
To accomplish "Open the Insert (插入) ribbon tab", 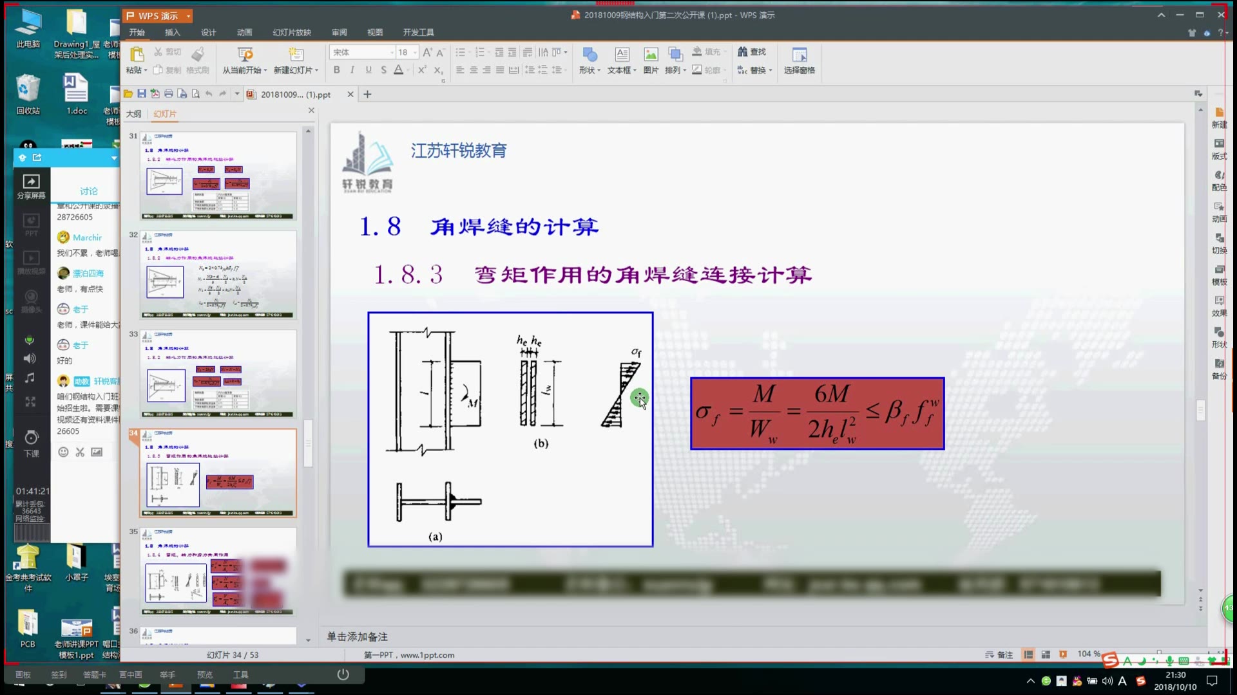I will (x=172, y=32).
